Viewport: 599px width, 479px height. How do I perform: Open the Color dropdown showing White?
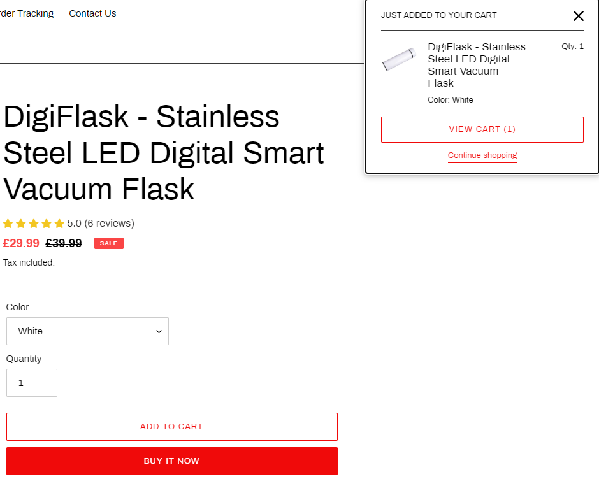coord(87,331)
